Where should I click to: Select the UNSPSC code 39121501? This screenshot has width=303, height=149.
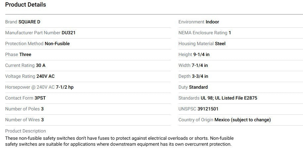click(208, 109)
